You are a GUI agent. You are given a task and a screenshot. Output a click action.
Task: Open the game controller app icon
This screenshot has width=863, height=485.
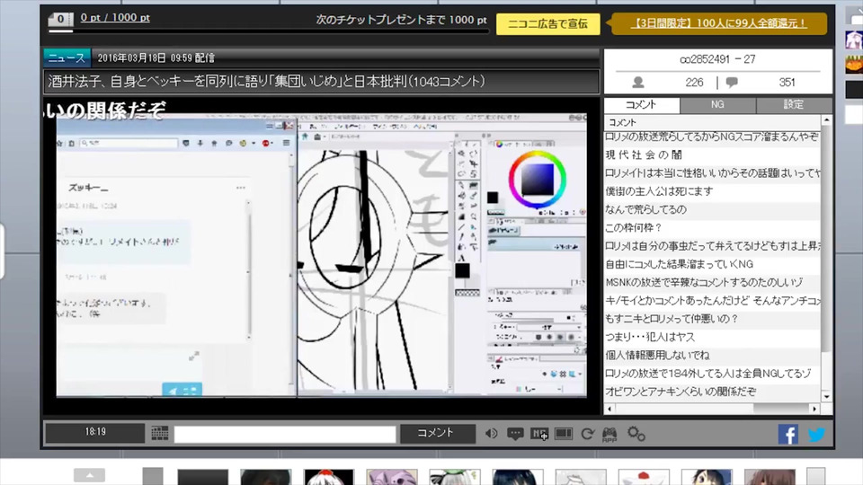click(x=610, y=433)
